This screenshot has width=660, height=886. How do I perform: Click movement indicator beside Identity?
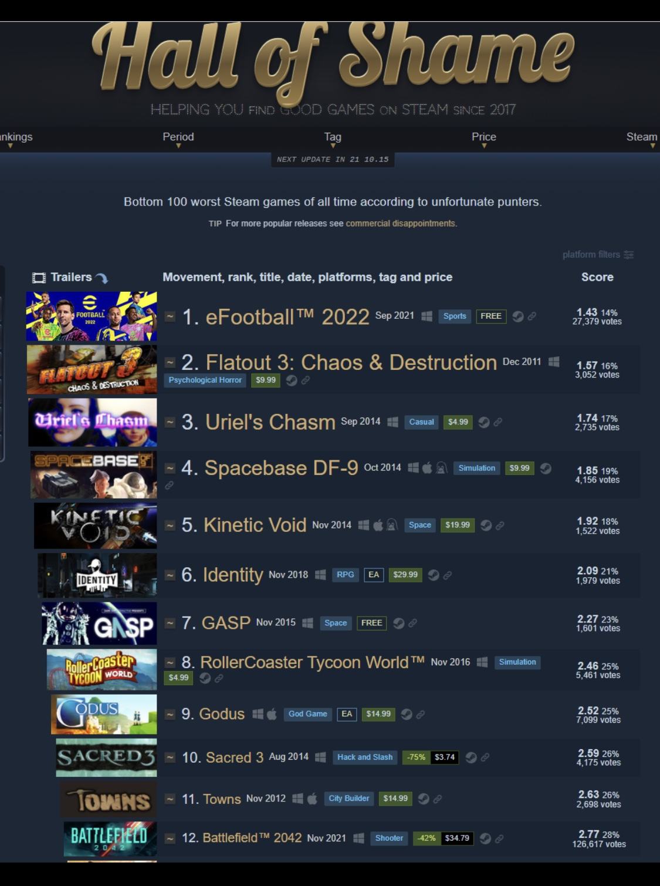[x=170, y=575]
